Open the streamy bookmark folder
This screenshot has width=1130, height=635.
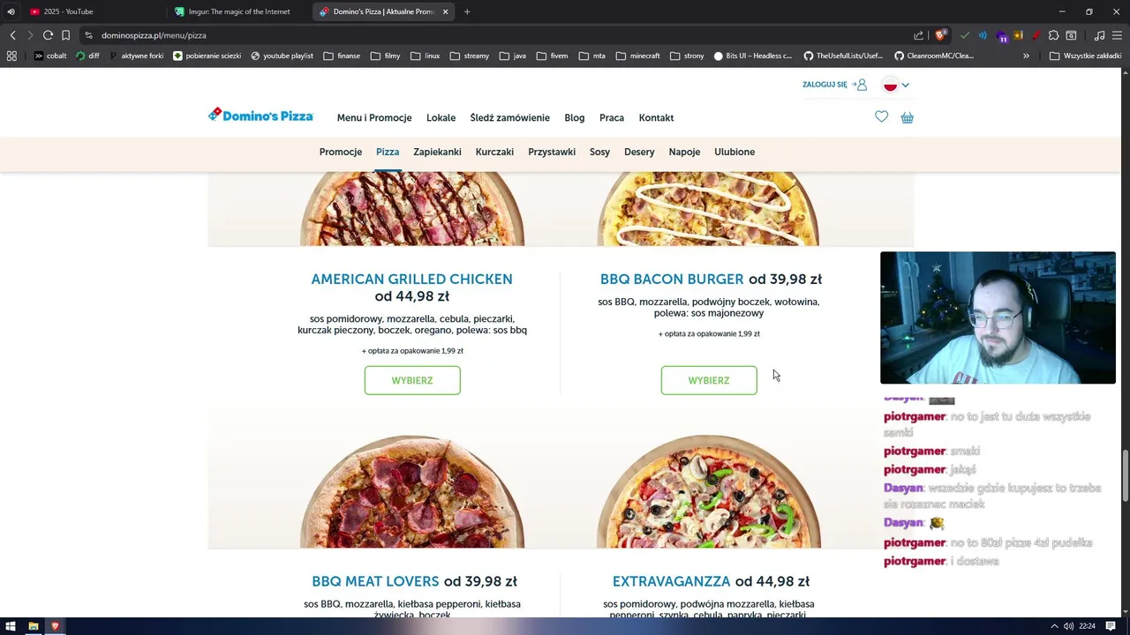coord(469,56)
